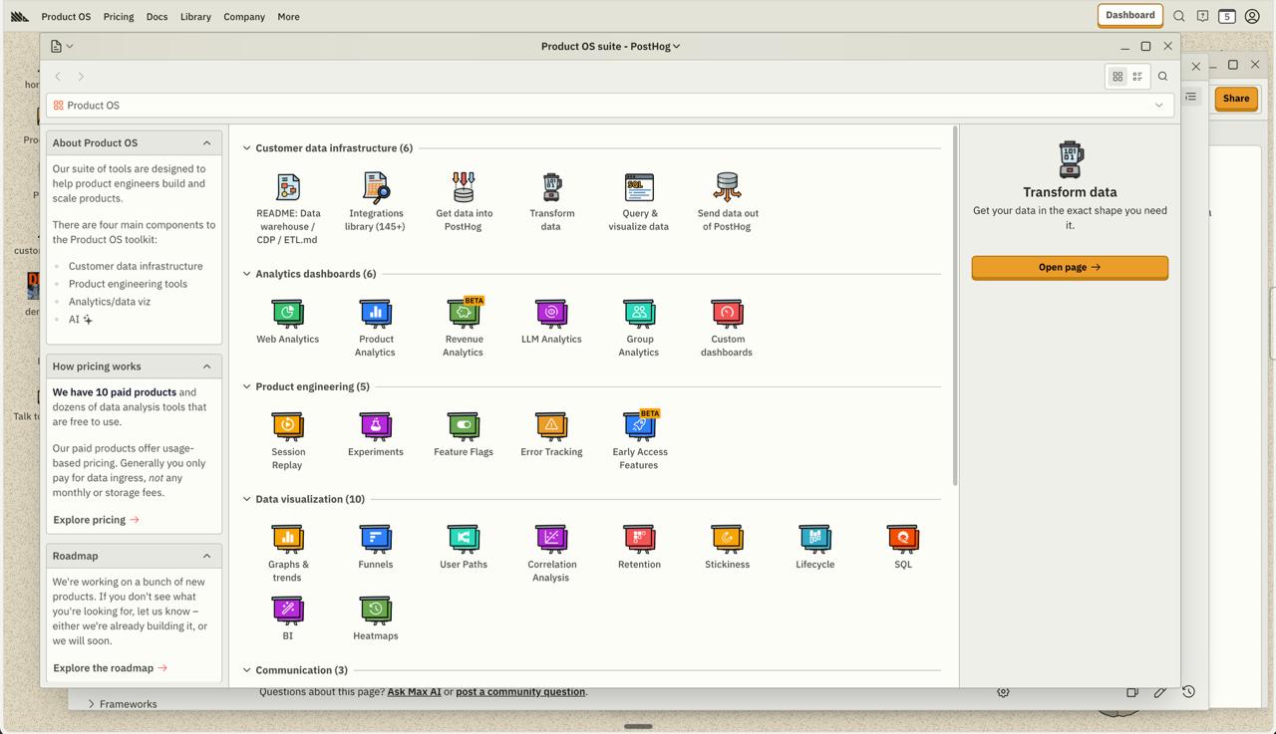Select the Feature Flags icon
Screen dimensions: 1276x734
[464, 426]
